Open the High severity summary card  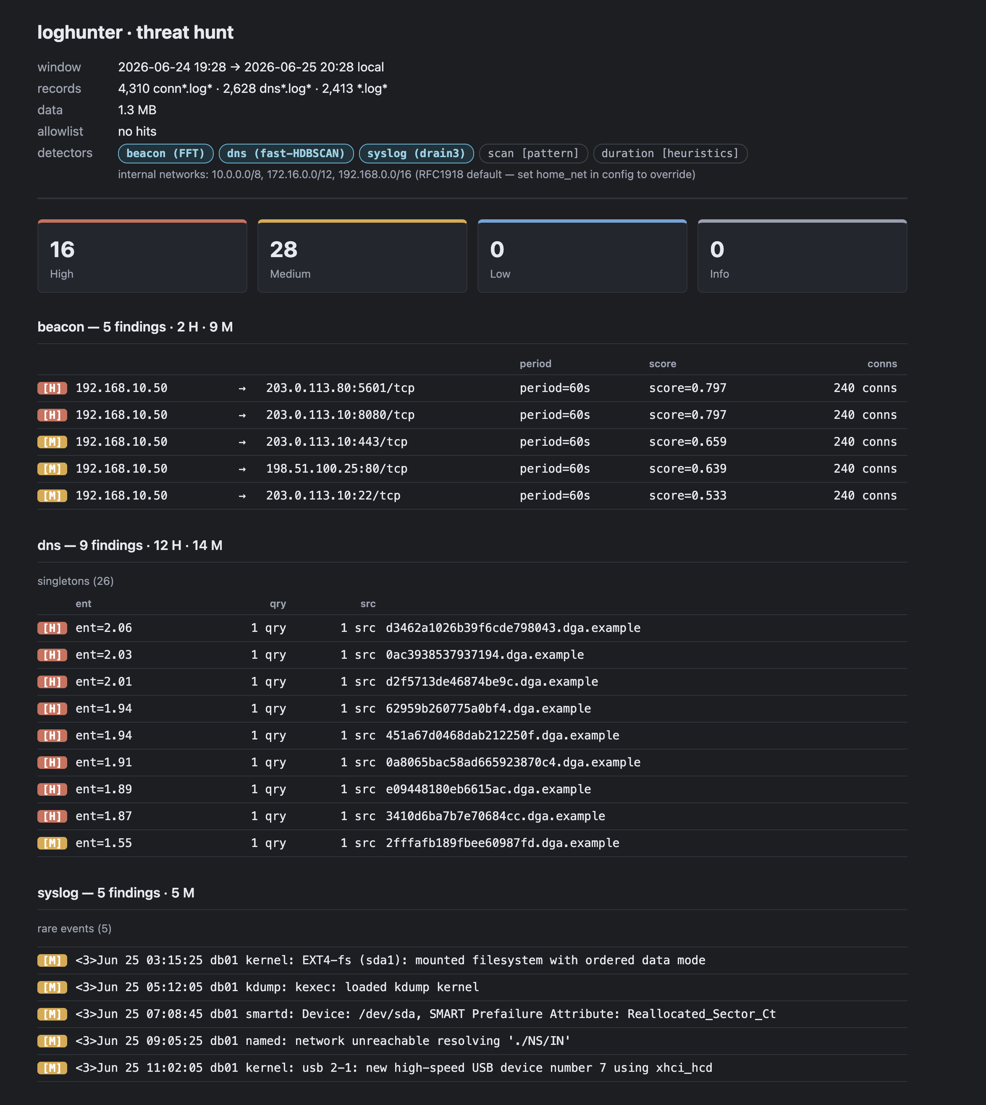(x=142, y=256)
